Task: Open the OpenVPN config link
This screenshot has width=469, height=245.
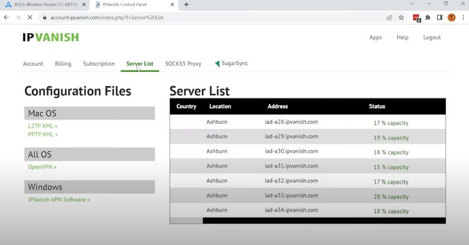Action: coord(42,167)
